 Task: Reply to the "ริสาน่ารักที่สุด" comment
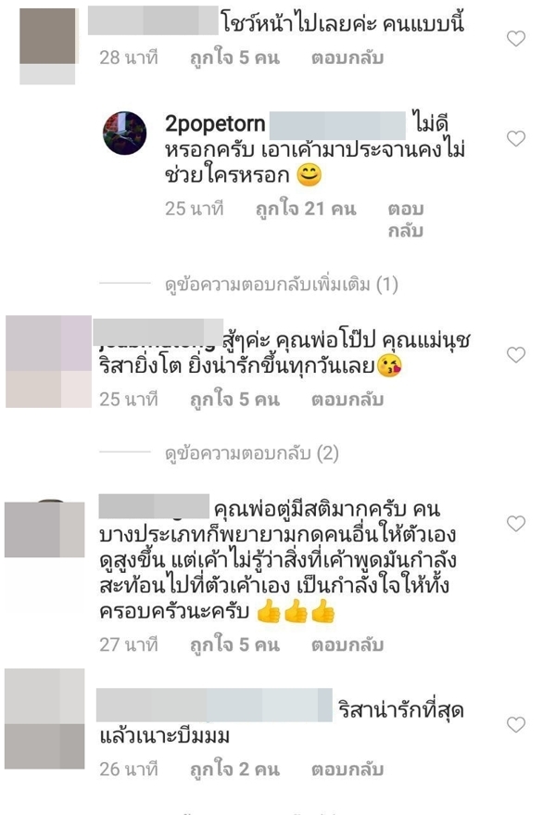coord(347,770)
